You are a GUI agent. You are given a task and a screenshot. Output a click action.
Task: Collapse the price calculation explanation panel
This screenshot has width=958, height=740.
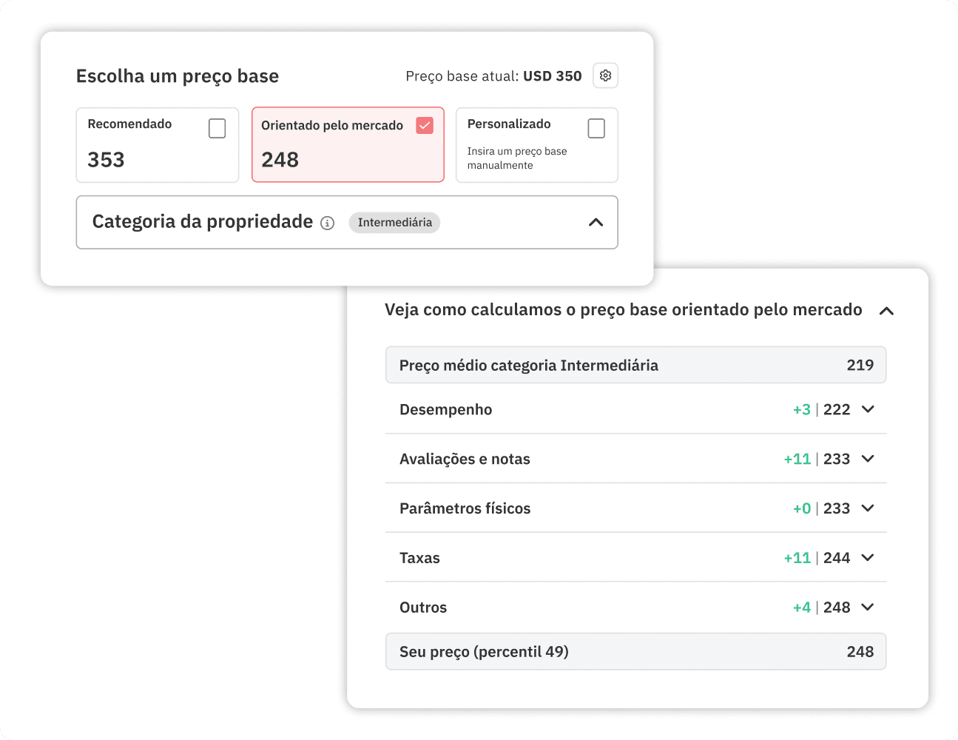pyautogui.click(x=886, y=311)
